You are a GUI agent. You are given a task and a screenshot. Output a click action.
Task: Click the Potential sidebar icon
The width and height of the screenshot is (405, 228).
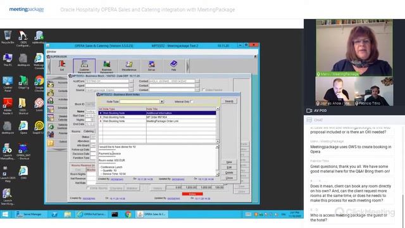(51, 134)
